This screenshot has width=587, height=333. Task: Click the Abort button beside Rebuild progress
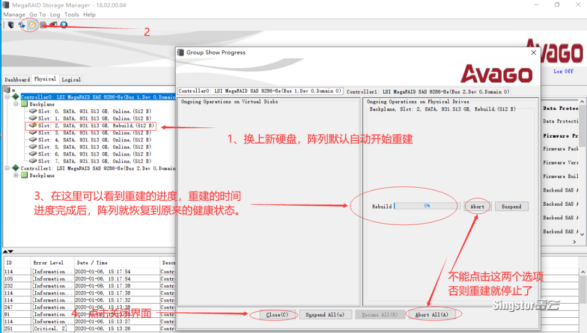click(x=477, y=206)
